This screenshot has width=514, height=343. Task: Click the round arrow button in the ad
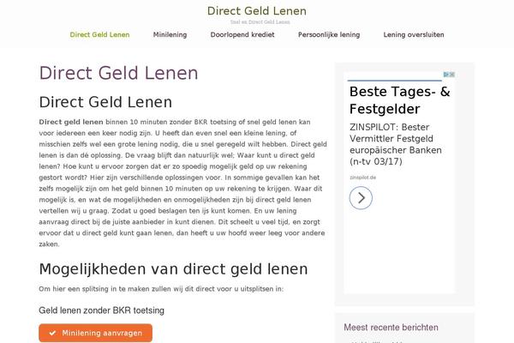pos(361,198)
